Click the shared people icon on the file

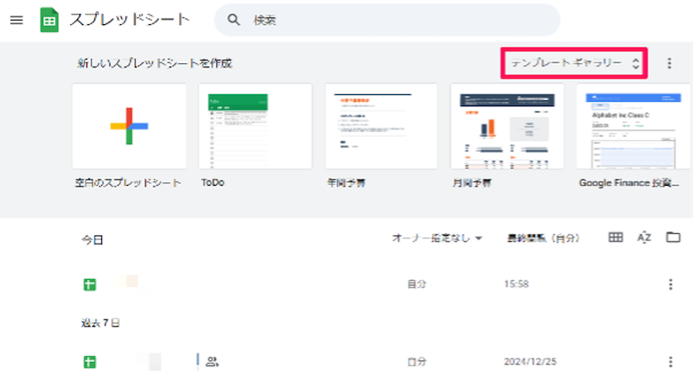(x=212, y=362)
